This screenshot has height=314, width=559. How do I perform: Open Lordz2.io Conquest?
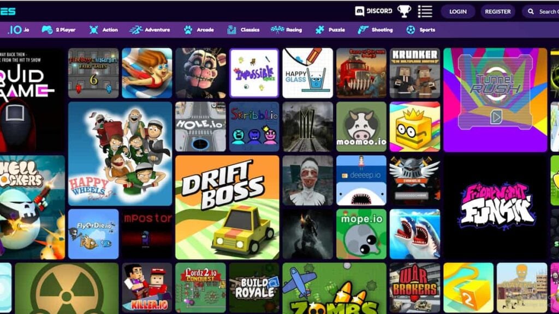point(201,288)
